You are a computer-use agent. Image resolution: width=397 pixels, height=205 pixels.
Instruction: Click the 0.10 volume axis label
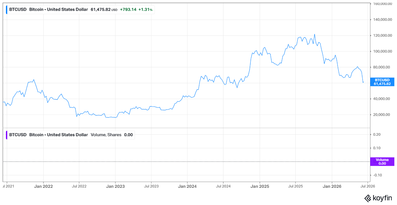(376, 148)
